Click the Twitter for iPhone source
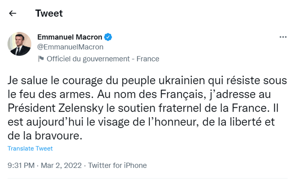Screen dimensions: 296x179 [x=117, y=165]
